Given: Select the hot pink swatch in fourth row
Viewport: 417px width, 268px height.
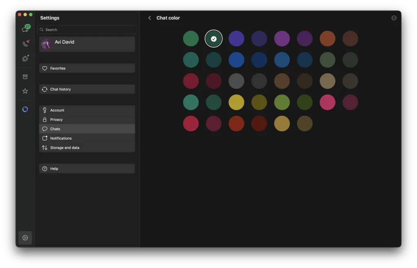Looking at the screenshot, I should 327,102.
